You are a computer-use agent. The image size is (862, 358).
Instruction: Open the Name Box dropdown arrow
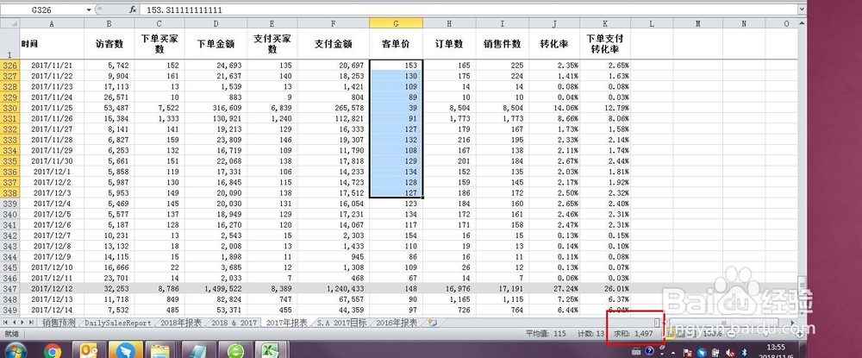coord(89,9)
